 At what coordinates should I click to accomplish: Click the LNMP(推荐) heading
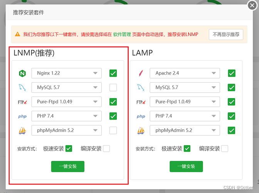[34, 53]
